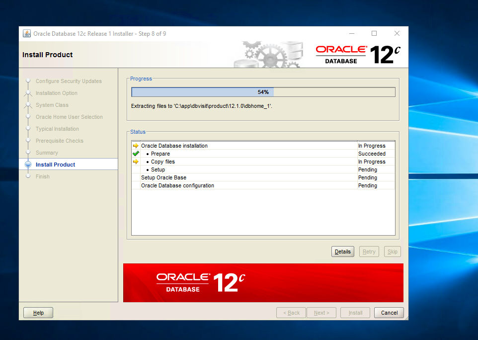Viewport: 478px width, 340px height.
Task: Select Installation Option step
Action: click(x=57, y=93)
